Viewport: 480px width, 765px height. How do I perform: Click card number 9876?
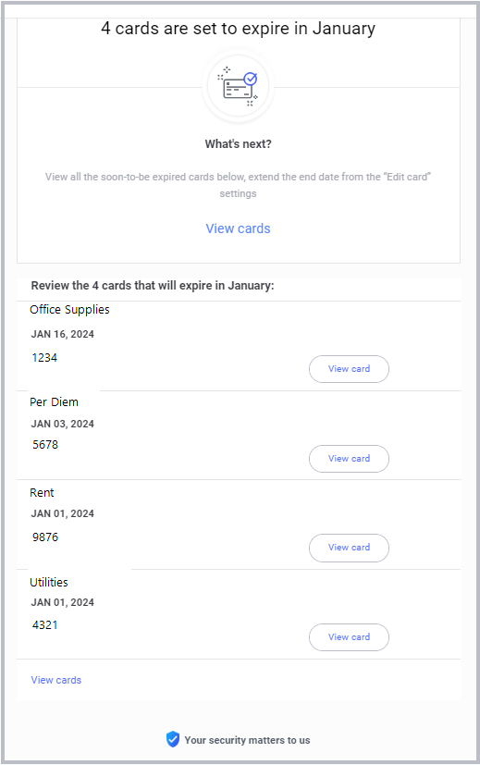point(45,537)
